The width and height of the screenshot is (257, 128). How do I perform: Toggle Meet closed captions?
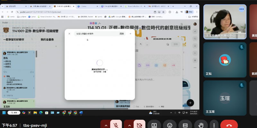coord(185,125)
